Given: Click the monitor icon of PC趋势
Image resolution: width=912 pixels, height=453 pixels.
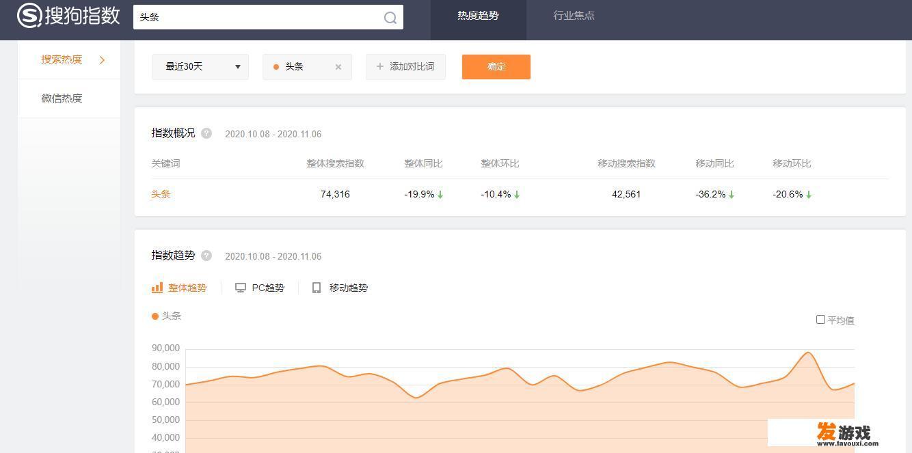Looking at the screenshot, I should coord(241,288).
